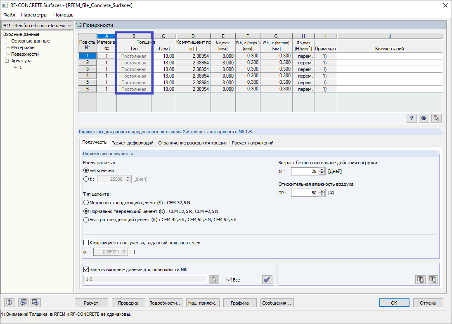Click the Отмена button

pyautogui.click(x=428, y=303)
